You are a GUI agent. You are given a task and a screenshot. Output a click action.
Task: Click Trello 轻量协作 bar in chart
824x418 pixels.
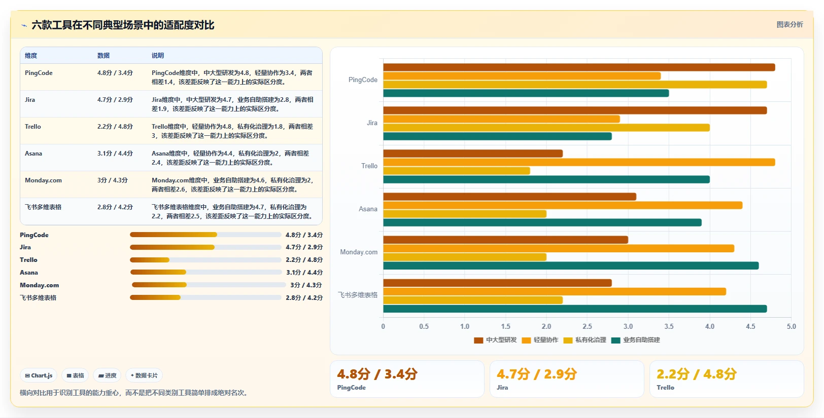pyautogui.click(x=579, y=162)
